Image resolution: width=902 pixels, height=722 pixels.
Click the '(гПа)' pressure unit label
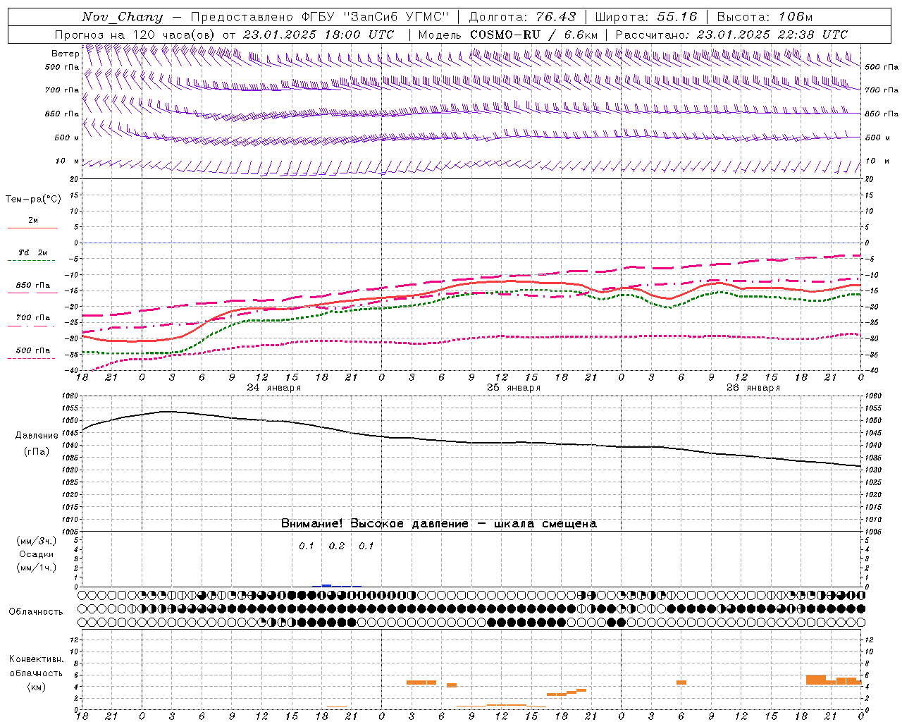(x=37, y=451)
